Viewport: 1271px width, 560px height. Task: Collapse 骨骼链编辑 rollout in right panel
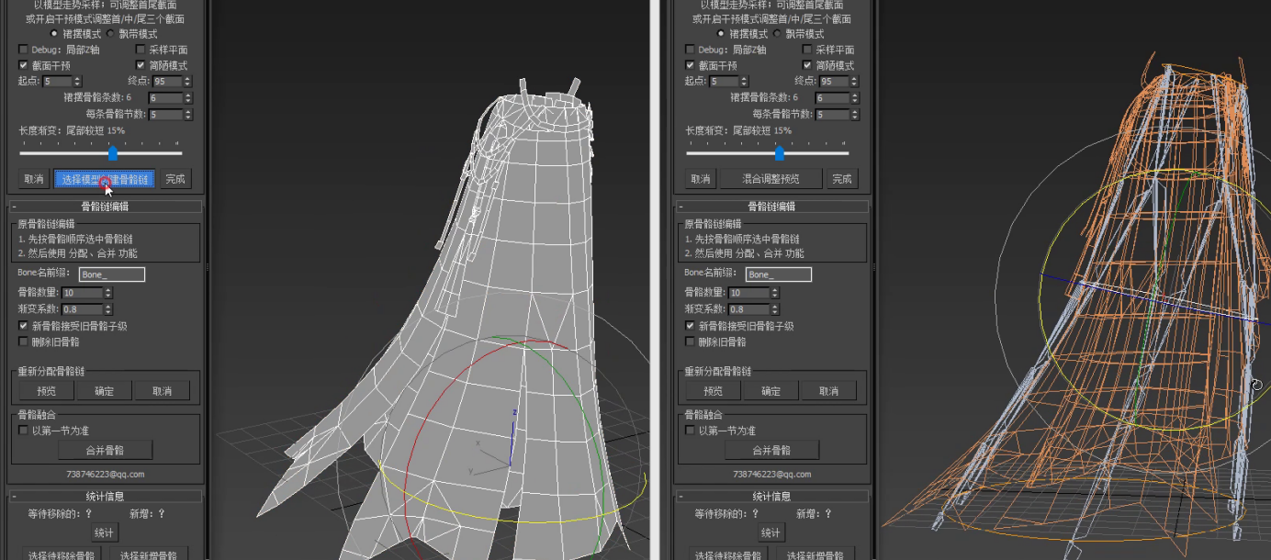[x=771, y=207]
